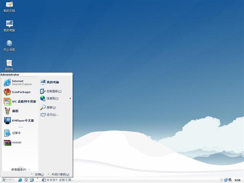Click the 关闭计算机(U) shut down button
244x183 pixels.
tap(58, 174)
